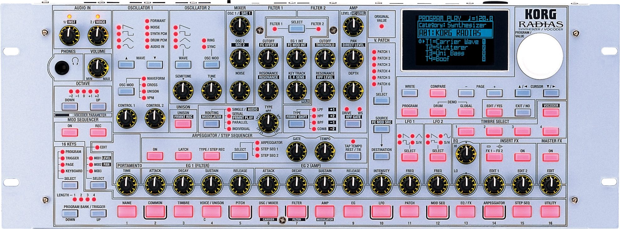The height and width of the screenshot is (229, 620).
Task: Adjust the arpeggiator TEMPO knob
Action: click(x=325, y=151)
